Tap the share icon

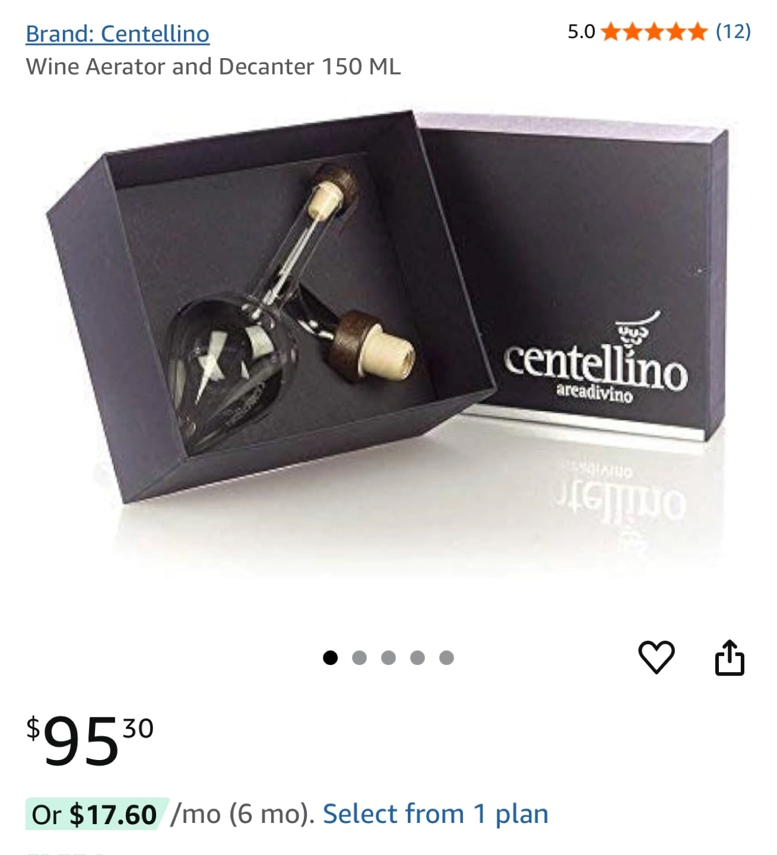pos(729,657)
